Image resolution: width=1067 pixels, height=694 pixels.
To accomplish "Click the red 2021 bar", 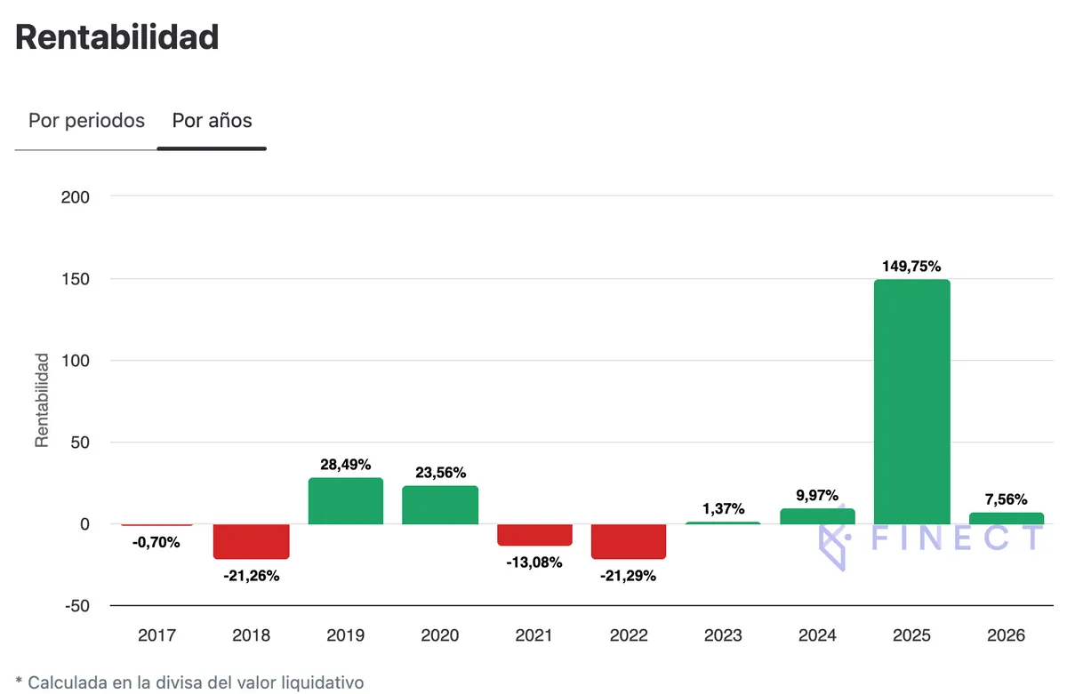I will (x=534, y=534).
